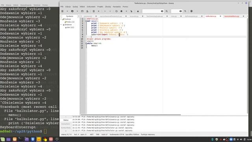This screenshot has width=252, height=142.
Task: Open the Terminal menu in terminal window
Action: [x=37, y=5]
